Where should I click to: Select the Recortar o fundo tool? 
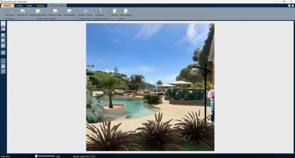[85, 12]
